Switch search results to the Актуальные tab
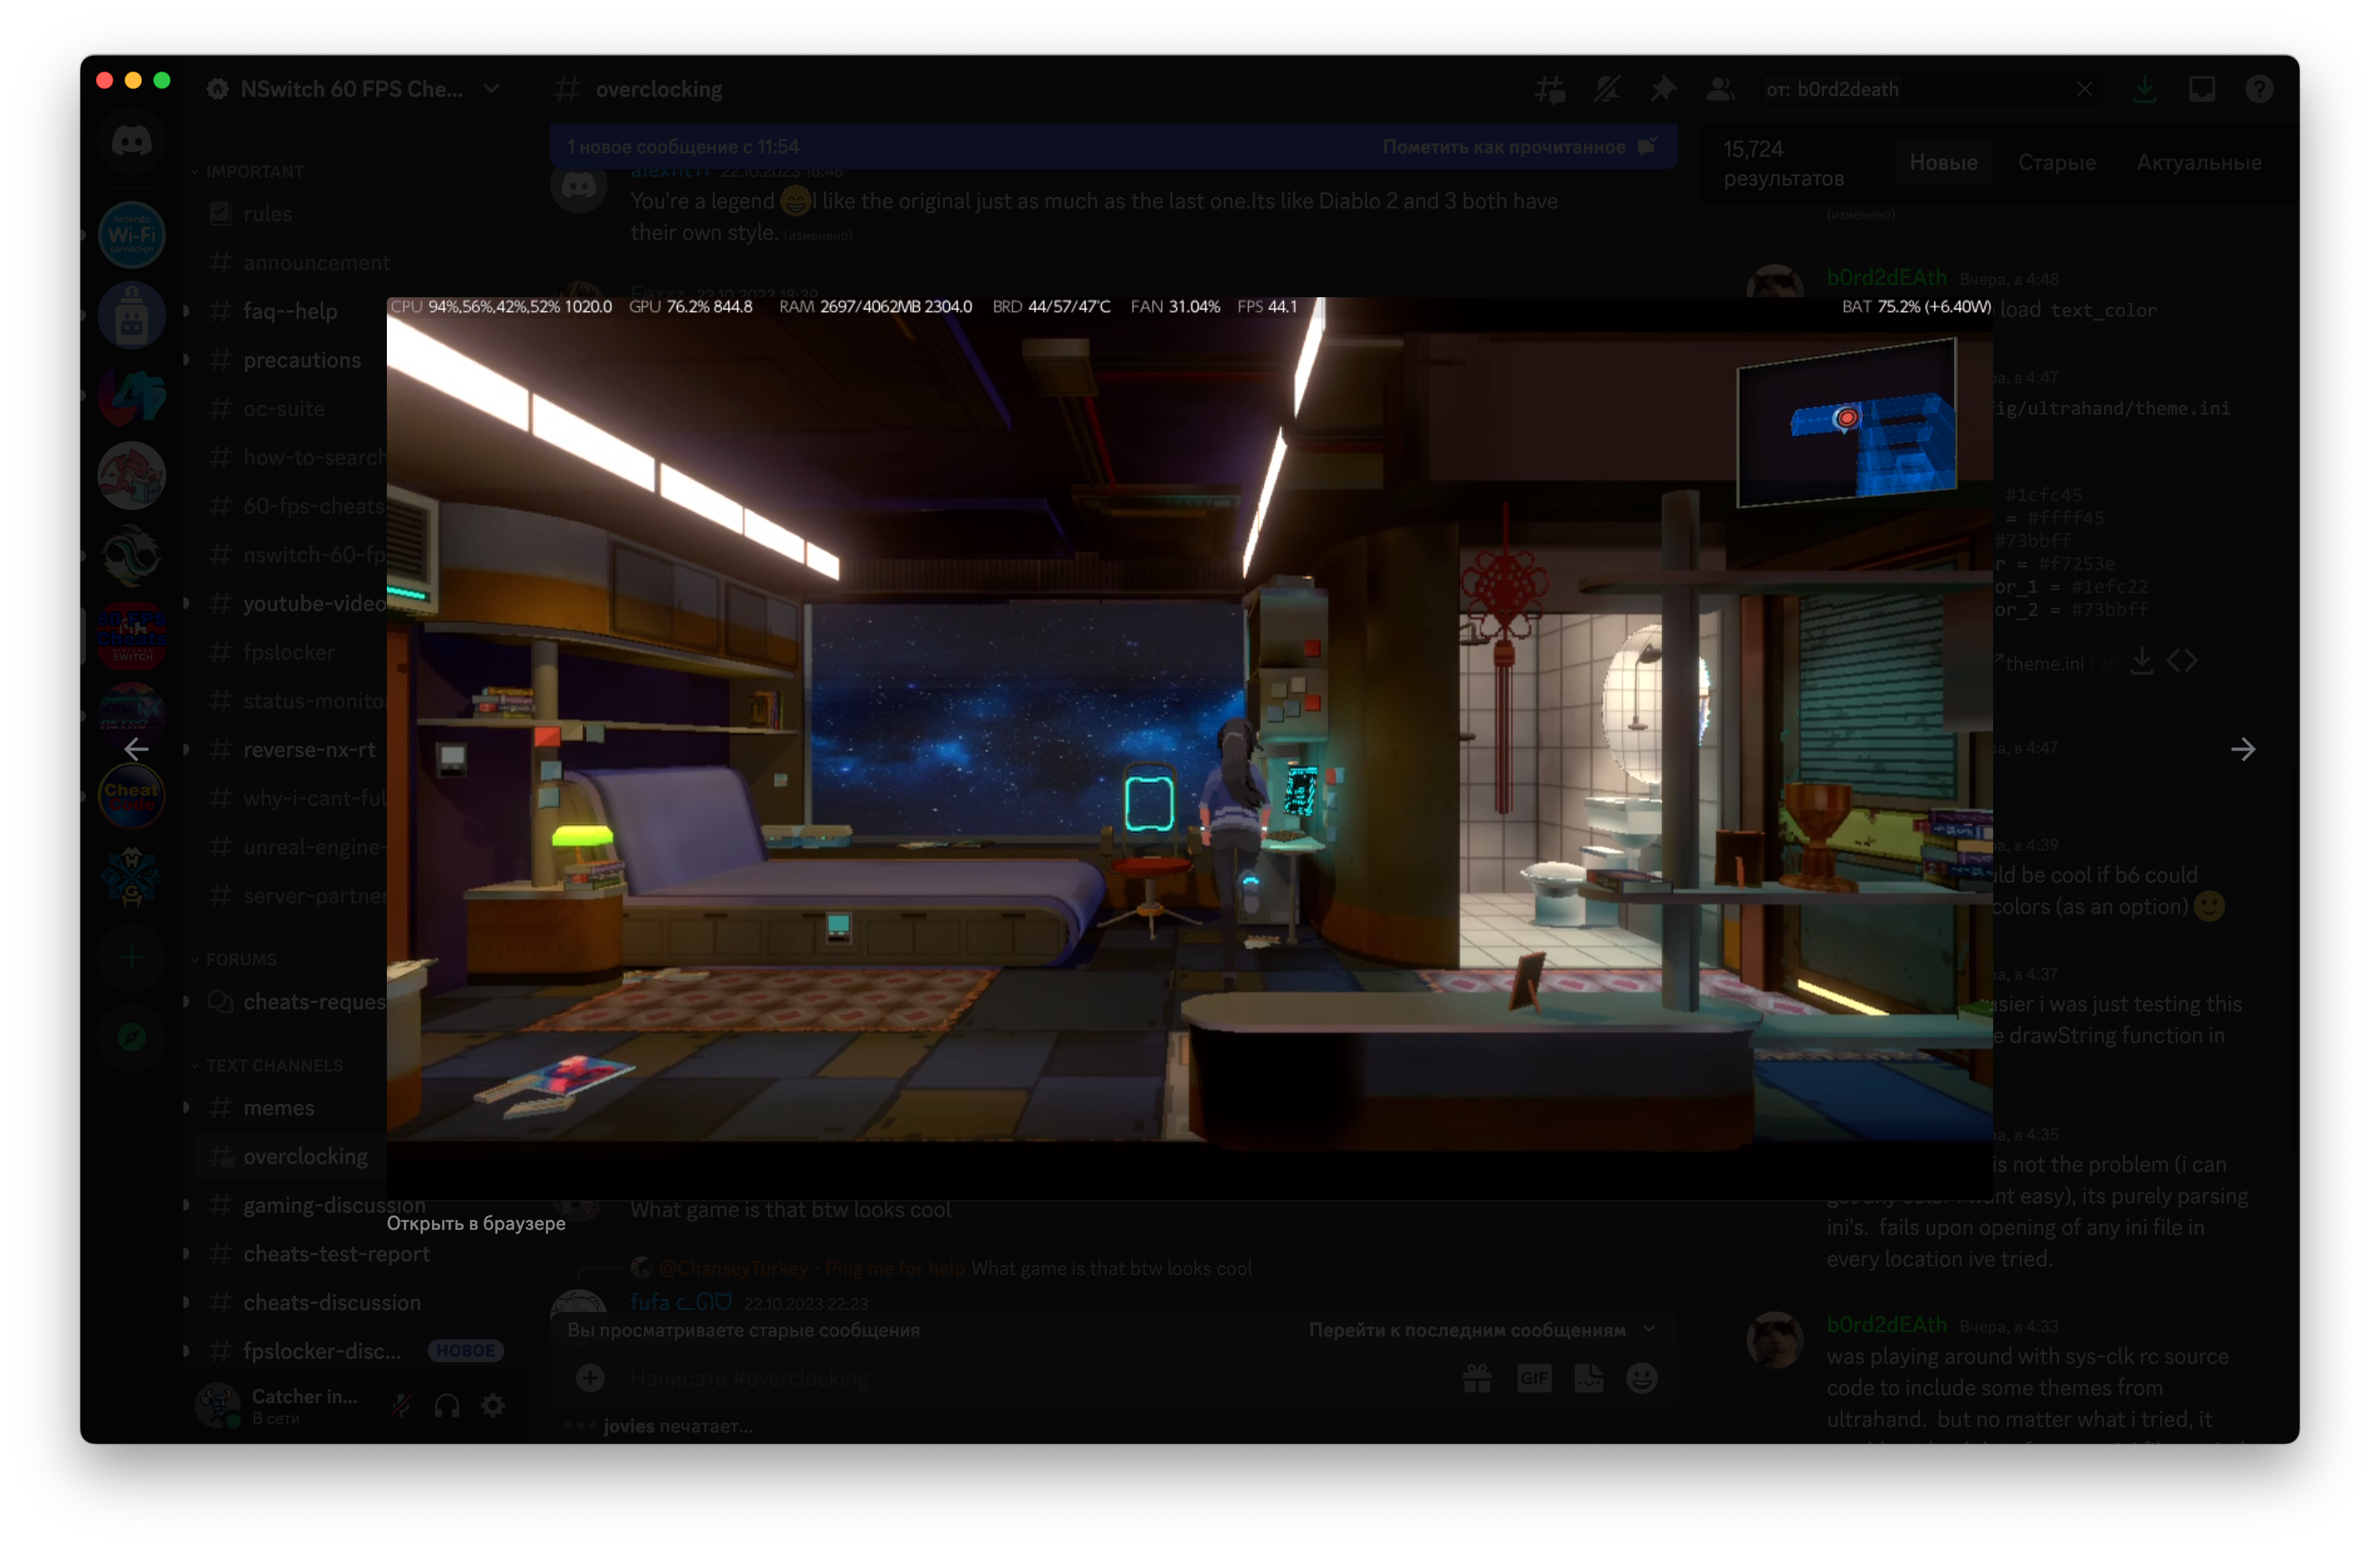 2199,162
